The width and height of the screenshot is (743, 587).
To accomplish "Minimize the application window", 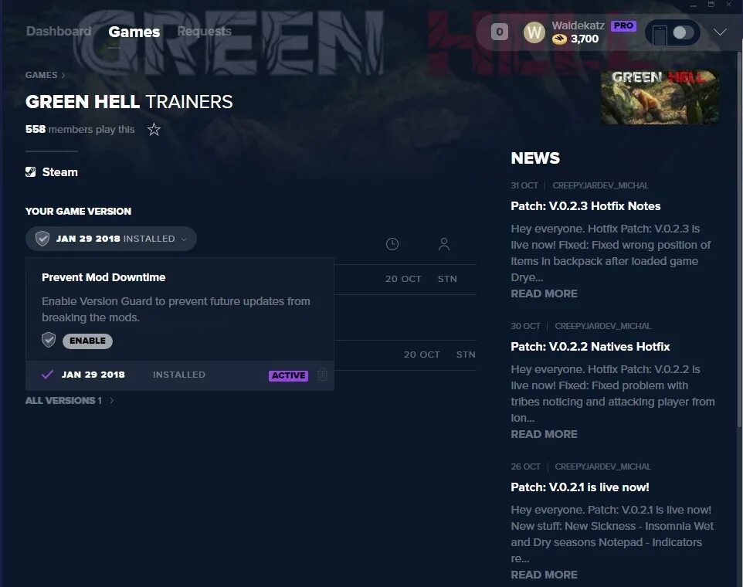I will click(694, 5).
